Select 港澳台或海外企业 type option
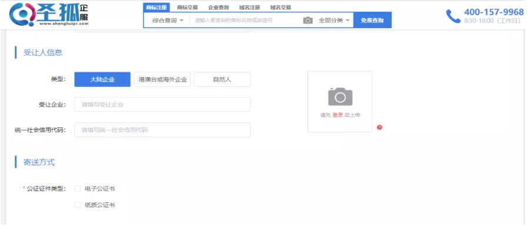This screenshot has width=528, height=234. tap(162, 80)
